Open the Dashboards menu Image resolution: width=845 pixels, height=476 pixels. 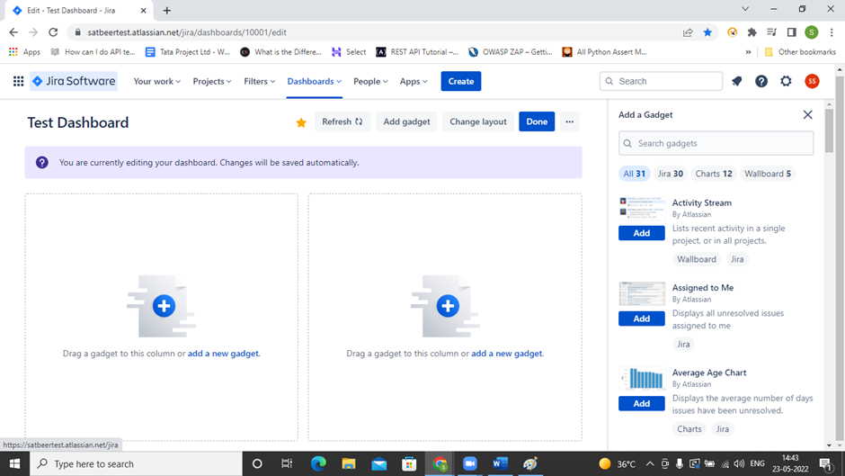coord(314,81)
